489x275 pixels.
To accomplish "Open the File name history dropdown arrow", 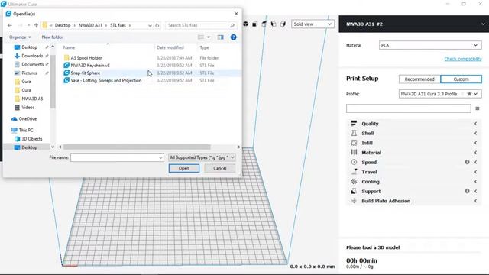I will (160, 158).
